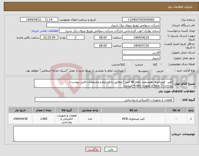Viewport: 199px width, 156px height.
Task: Click the شرح کلی نیاز description textarea
Action: click(104, 83)
